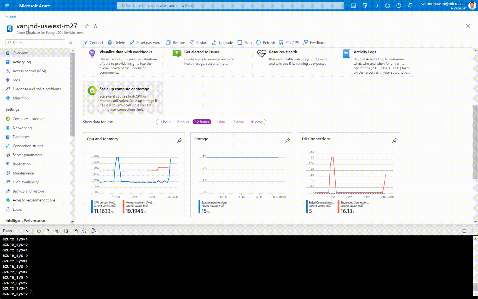Upload or download files in Cloud Shell

[x=66, y=231]
